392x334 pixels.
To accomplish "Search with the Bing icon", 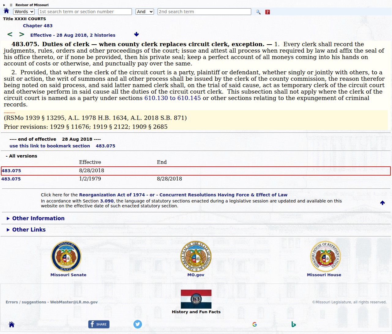I will pyautogui.click(x=293, y=325).
